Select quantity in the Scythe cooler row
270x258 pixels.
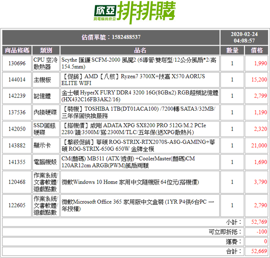[x=232, y=64]
